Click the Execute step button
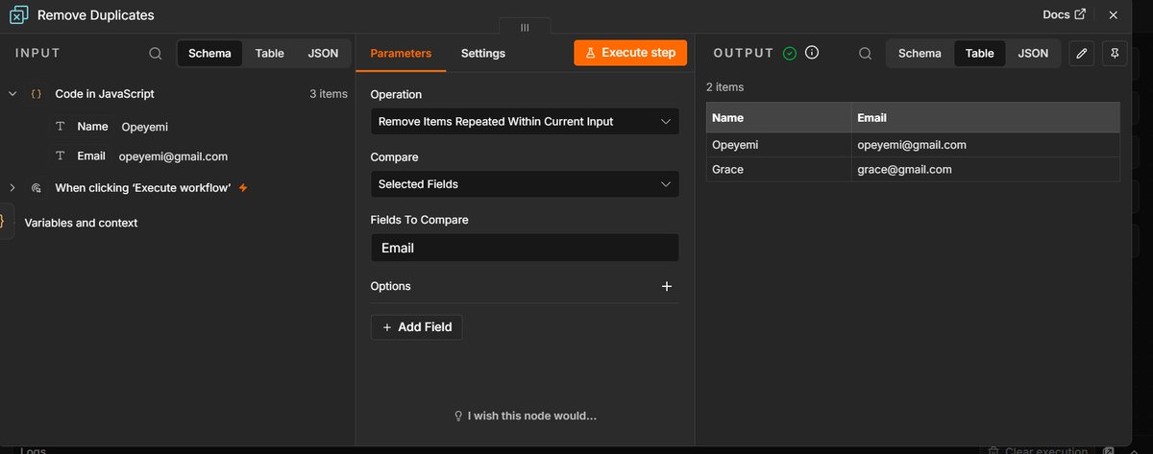This screenshot has height=454, width=1153. coord(630,53)
